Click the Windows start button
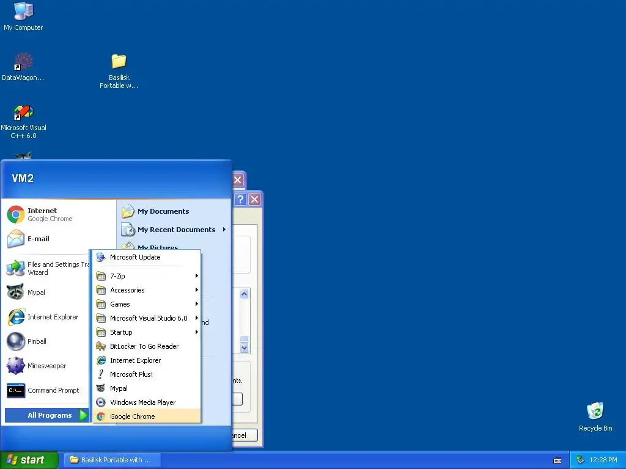Image resolution: width=626 pixels, height=469 pixels. (29, 460)
